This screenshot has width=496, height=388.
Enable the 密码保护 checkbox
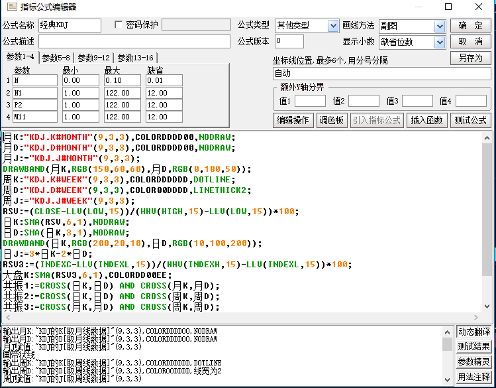[119, 25]
